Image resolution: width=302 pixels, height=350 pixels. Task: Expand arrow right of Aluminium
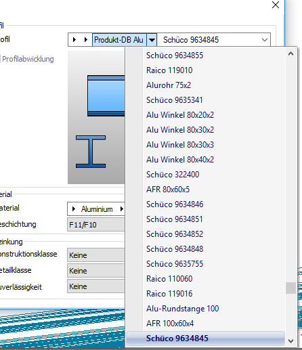pyautogui.click(x=121, y=209)
